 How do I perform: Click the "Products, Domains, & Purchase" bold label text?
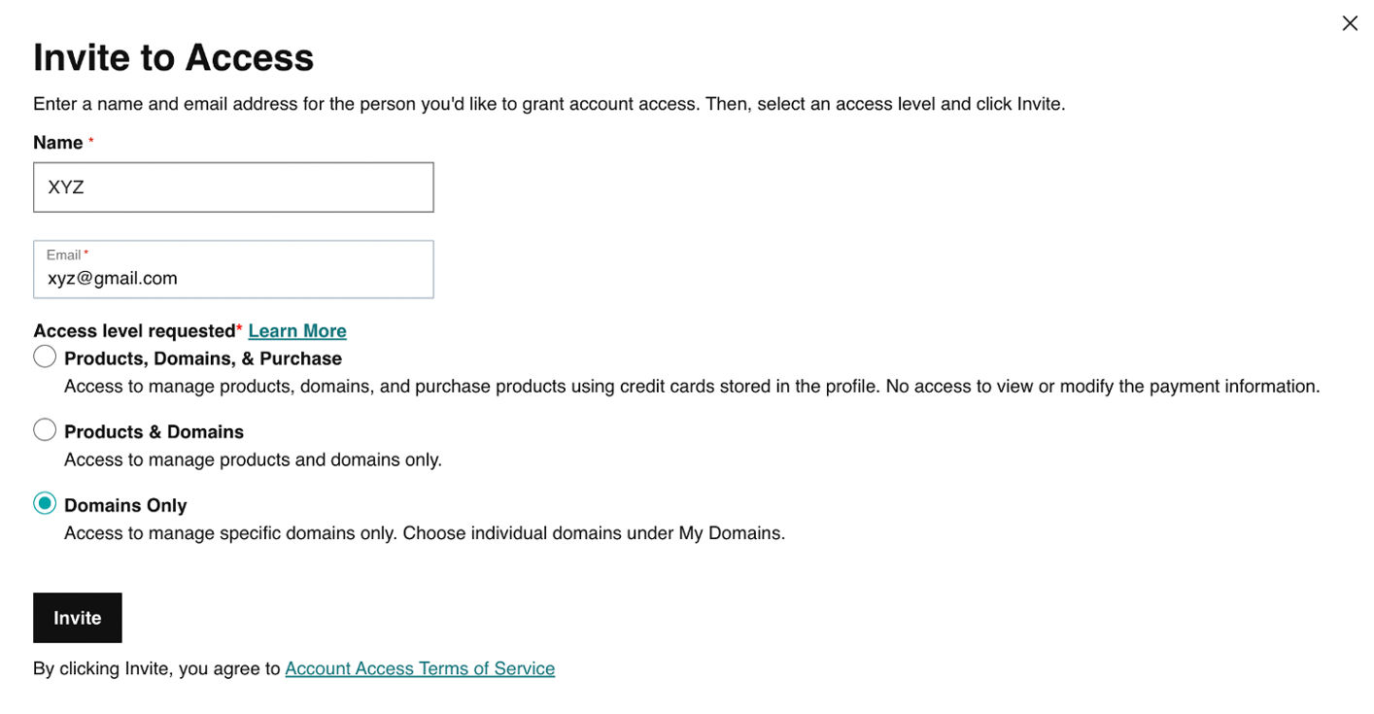(203, 358)
